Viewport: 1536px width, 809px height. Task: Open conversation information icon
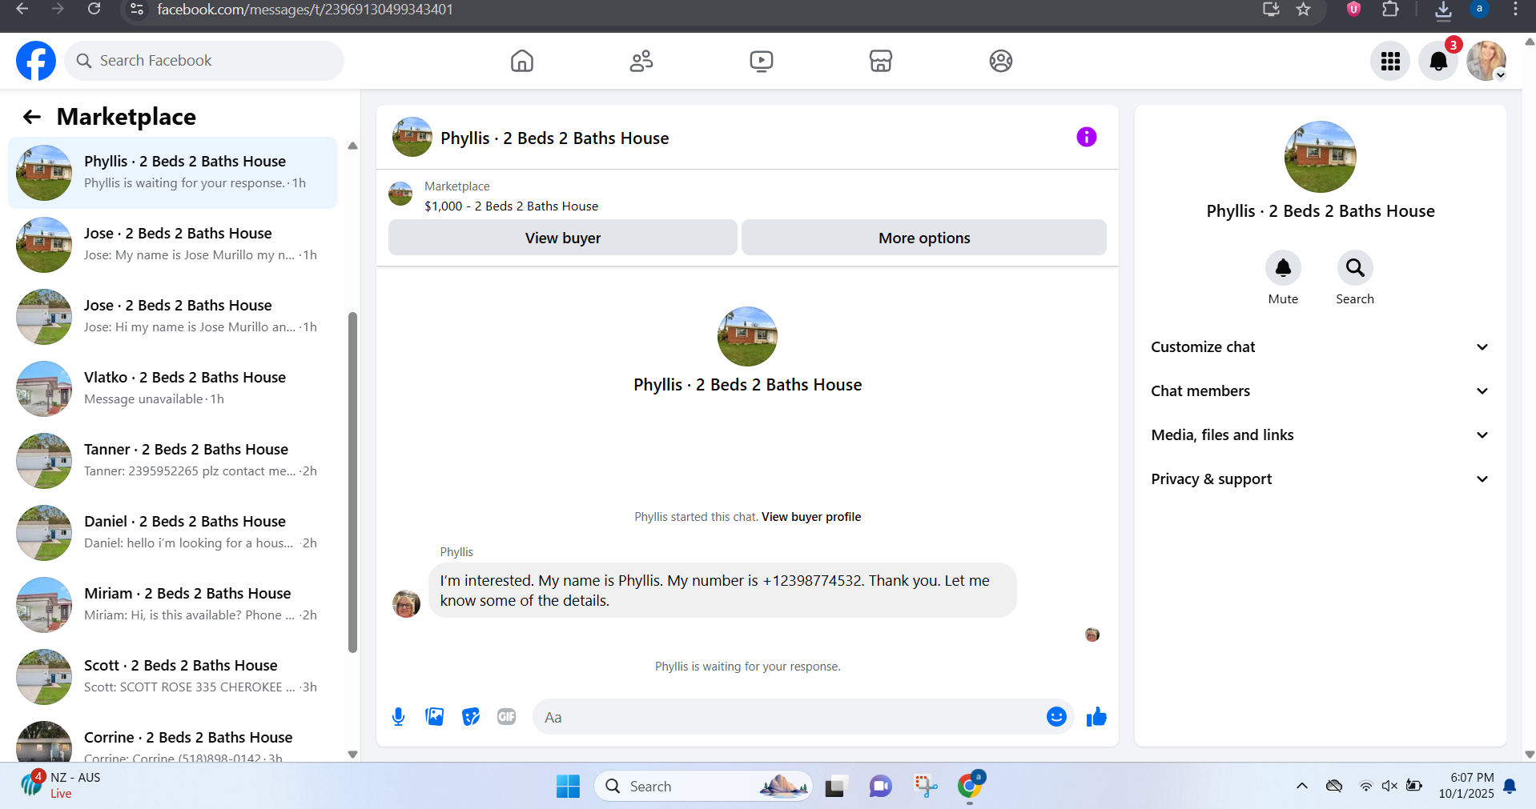coord(1087,137)
